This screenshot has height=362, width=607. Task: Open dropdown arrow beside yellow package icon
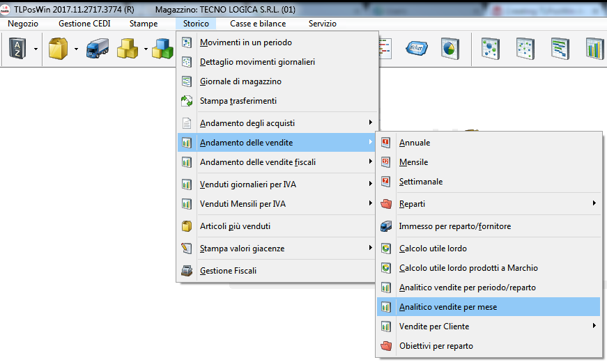click(x=75, y=49)
